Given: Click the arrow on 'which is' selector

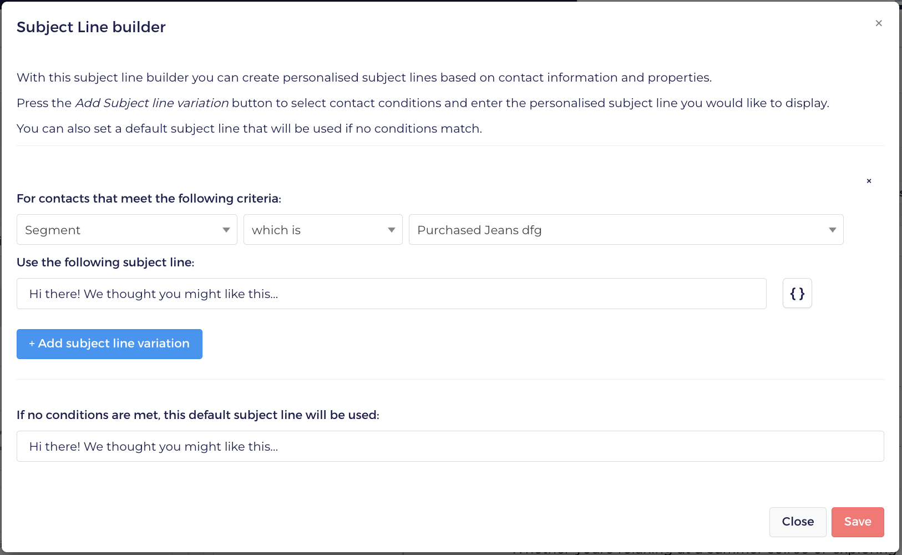Looking at the screenshot, I should [x=392, y=230].
